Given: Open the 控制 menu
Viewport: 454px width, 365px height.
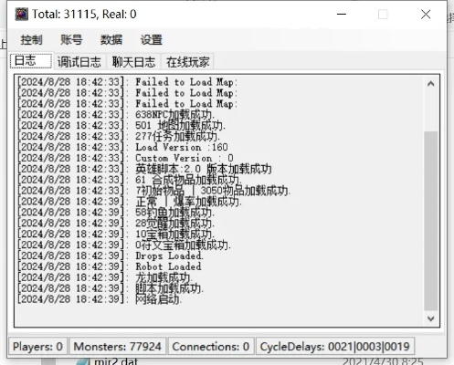Looking at the screenshot, I should point(31,39).
